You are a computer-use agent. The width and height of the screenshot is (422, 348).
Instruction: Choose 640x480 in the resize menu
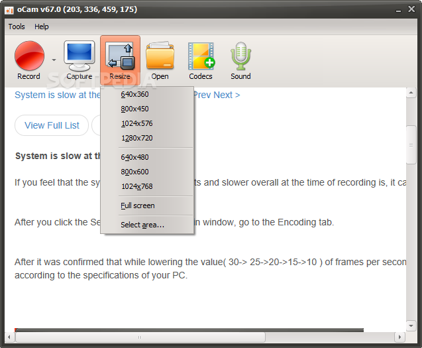tap(147, 157)
